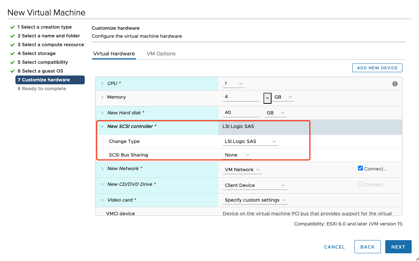Click the ADD NEW DEVICE button
The image size is (419, 261).
tap(377, 68)
